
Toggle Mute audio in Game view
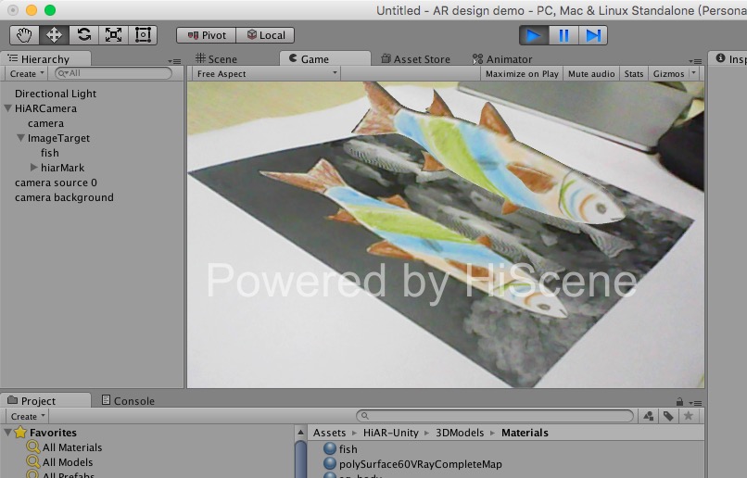[x=590, y=74]
